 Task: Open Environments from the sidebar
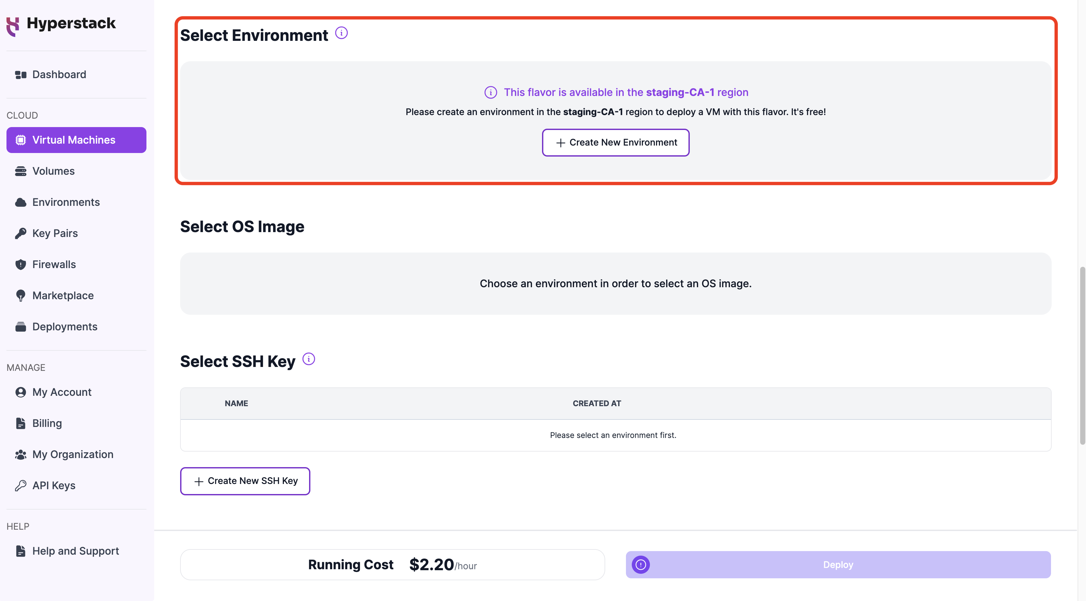76,203
